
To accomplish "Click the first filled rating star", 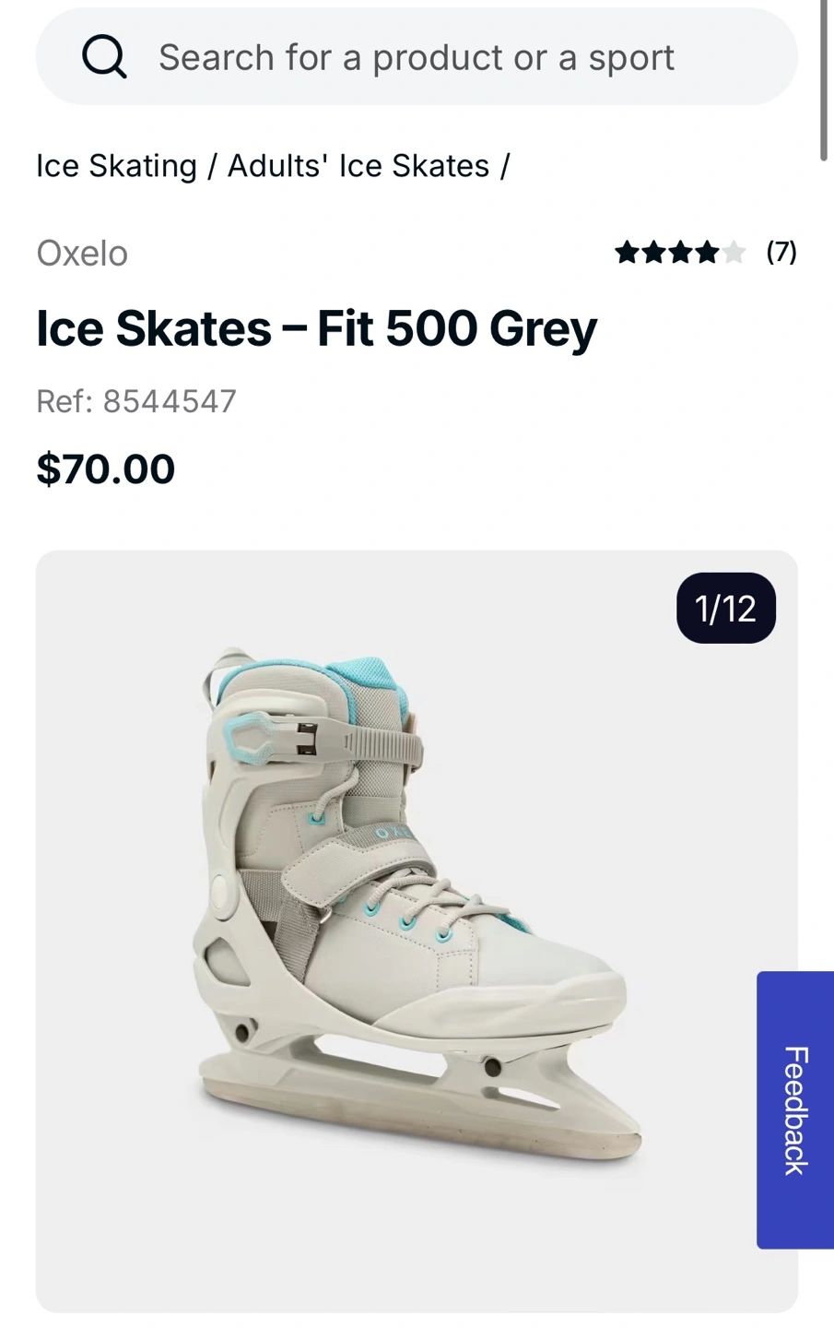I will (627, 252).
